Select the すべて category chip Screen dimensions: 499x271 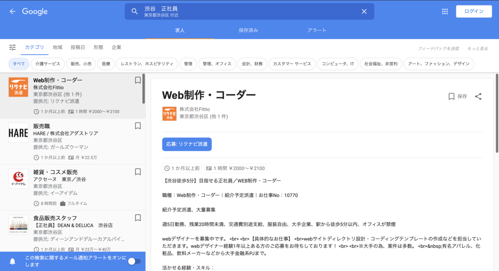(x=19, y=64)
